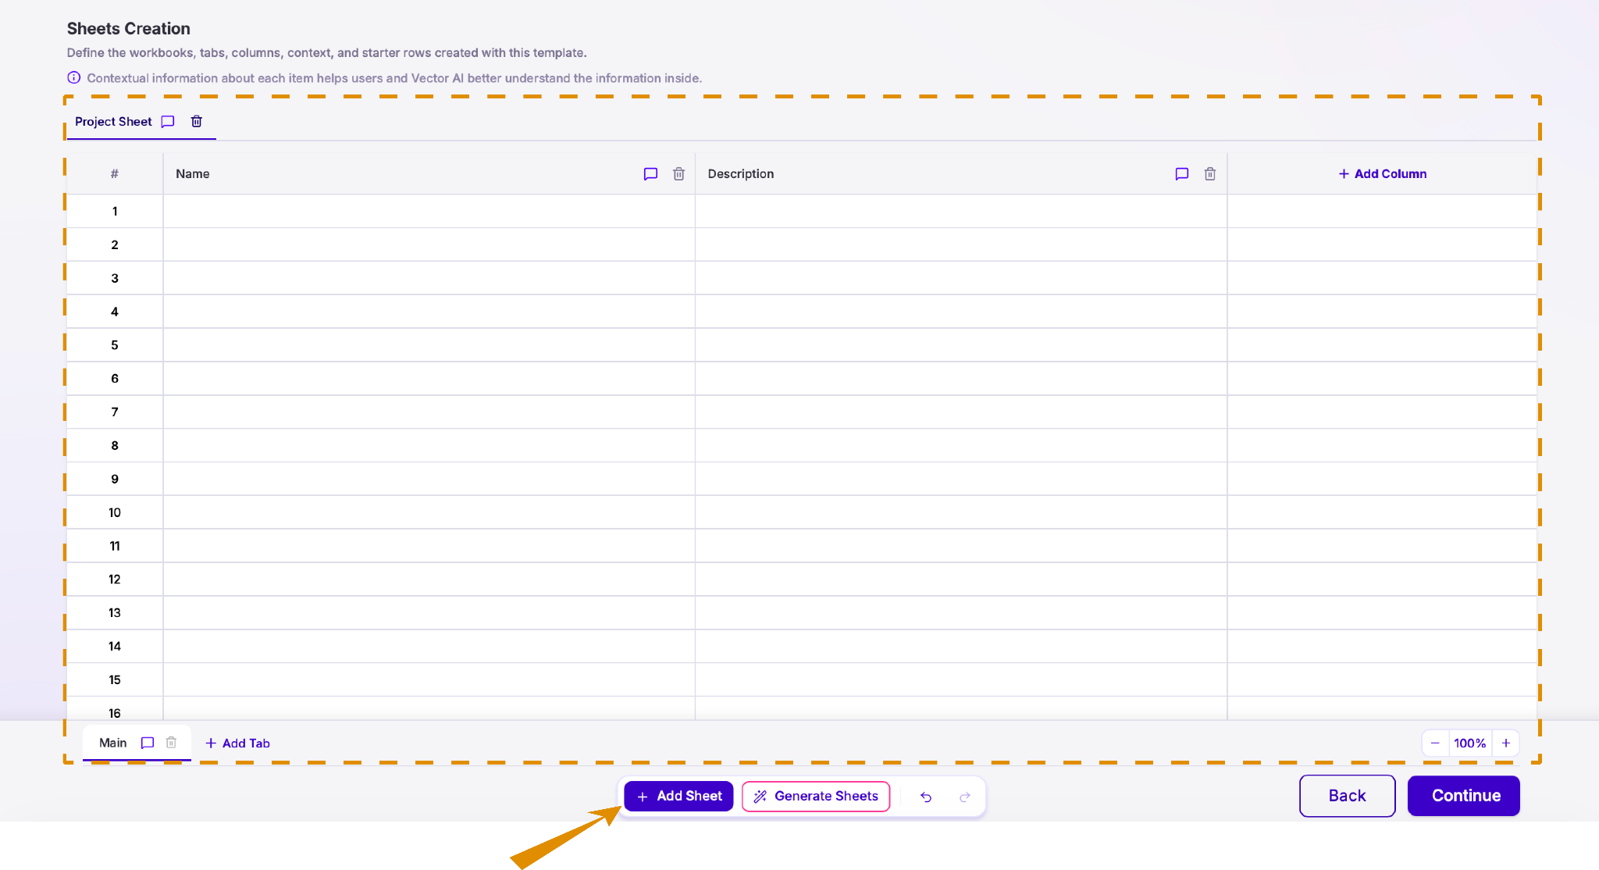Delete the Name column
This screenshot has height=870, width=1599.
tap(678, 174)
